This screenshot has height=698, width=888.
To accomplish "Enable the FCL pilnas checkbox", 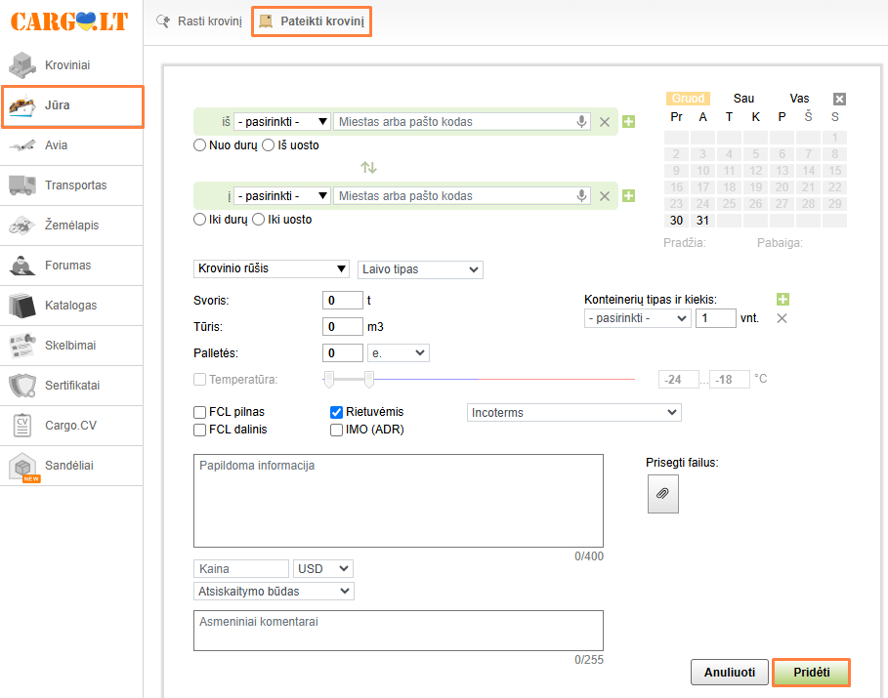I will [200, 412].
